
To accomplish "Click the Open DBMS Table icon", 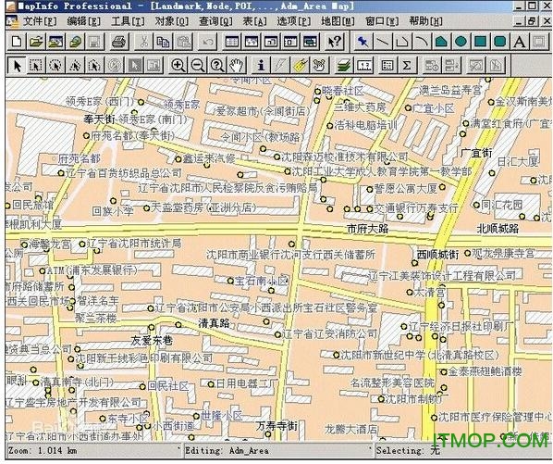I will point(75,42).
